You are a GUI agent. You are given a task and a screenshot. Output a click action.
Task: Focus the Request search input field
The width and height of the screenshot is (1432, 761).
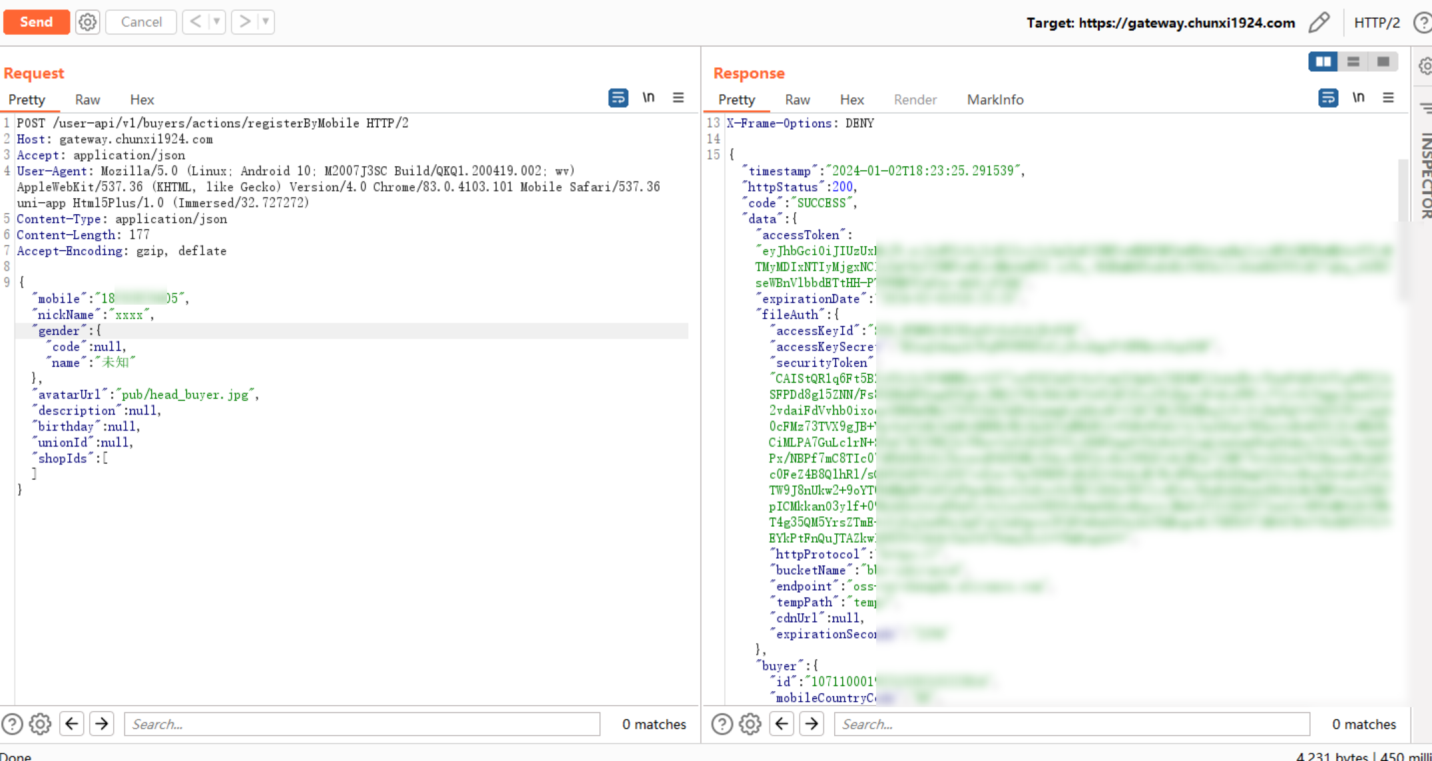(x=361, y=724)
